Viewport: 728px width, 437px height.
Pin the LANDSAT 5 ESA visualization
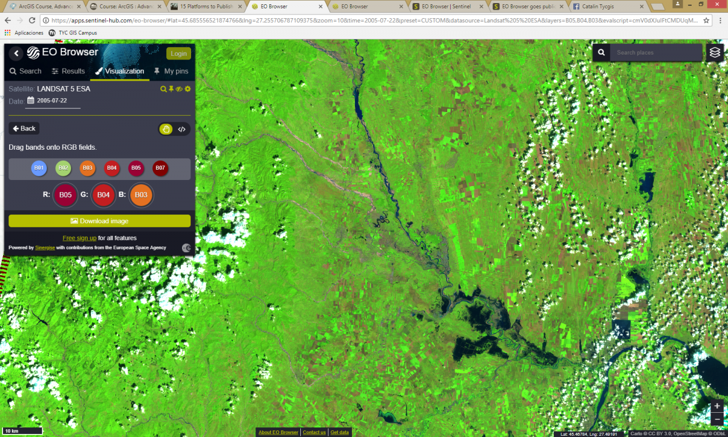point(171,88)
